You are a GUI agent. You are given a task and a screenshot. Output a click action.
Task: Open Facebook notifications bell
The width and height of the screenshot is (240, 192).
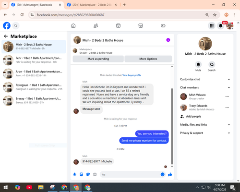(x=221, y=25)
